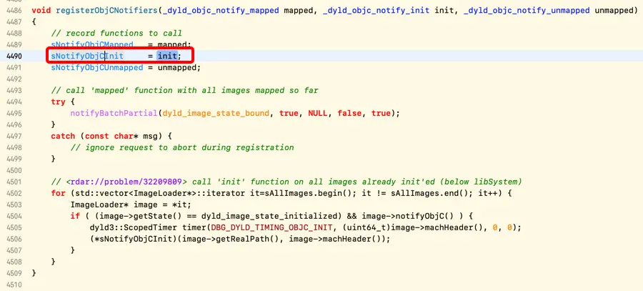Image resolution: width=643 pixels, height=291 pixels.
Task: Click the dyld_image_state_bound argument
Action: click(x=216, y=113)
